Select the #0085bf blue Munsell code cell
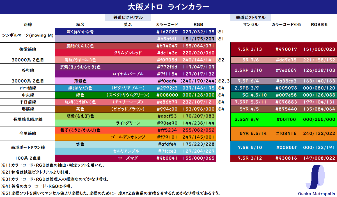This screenshot has height=197, width=337. [x=286, y=147]
